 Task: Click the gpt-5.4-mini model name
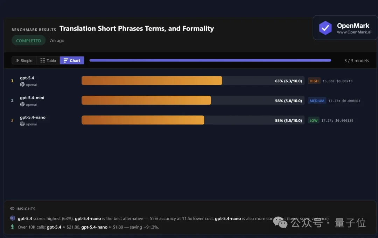[x=32, y=98]
